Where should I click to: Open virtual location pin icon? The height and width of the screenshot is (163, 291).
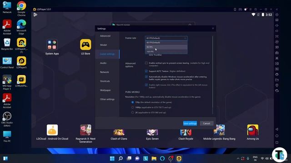tap(277, 85)
